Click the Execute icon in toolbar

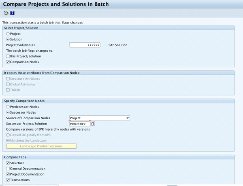[x=6, y=13]
